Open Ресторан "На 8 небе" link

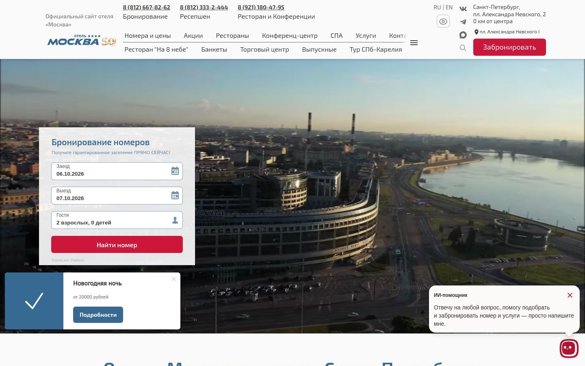coord(156,49)
